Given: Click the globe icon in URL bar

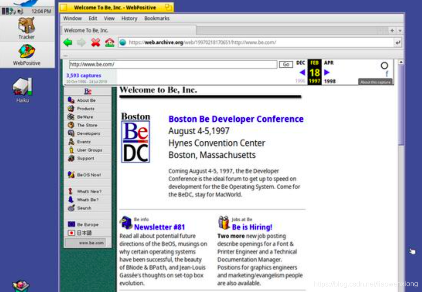Looking at the screenshot, I should click(x=123, y=42).
